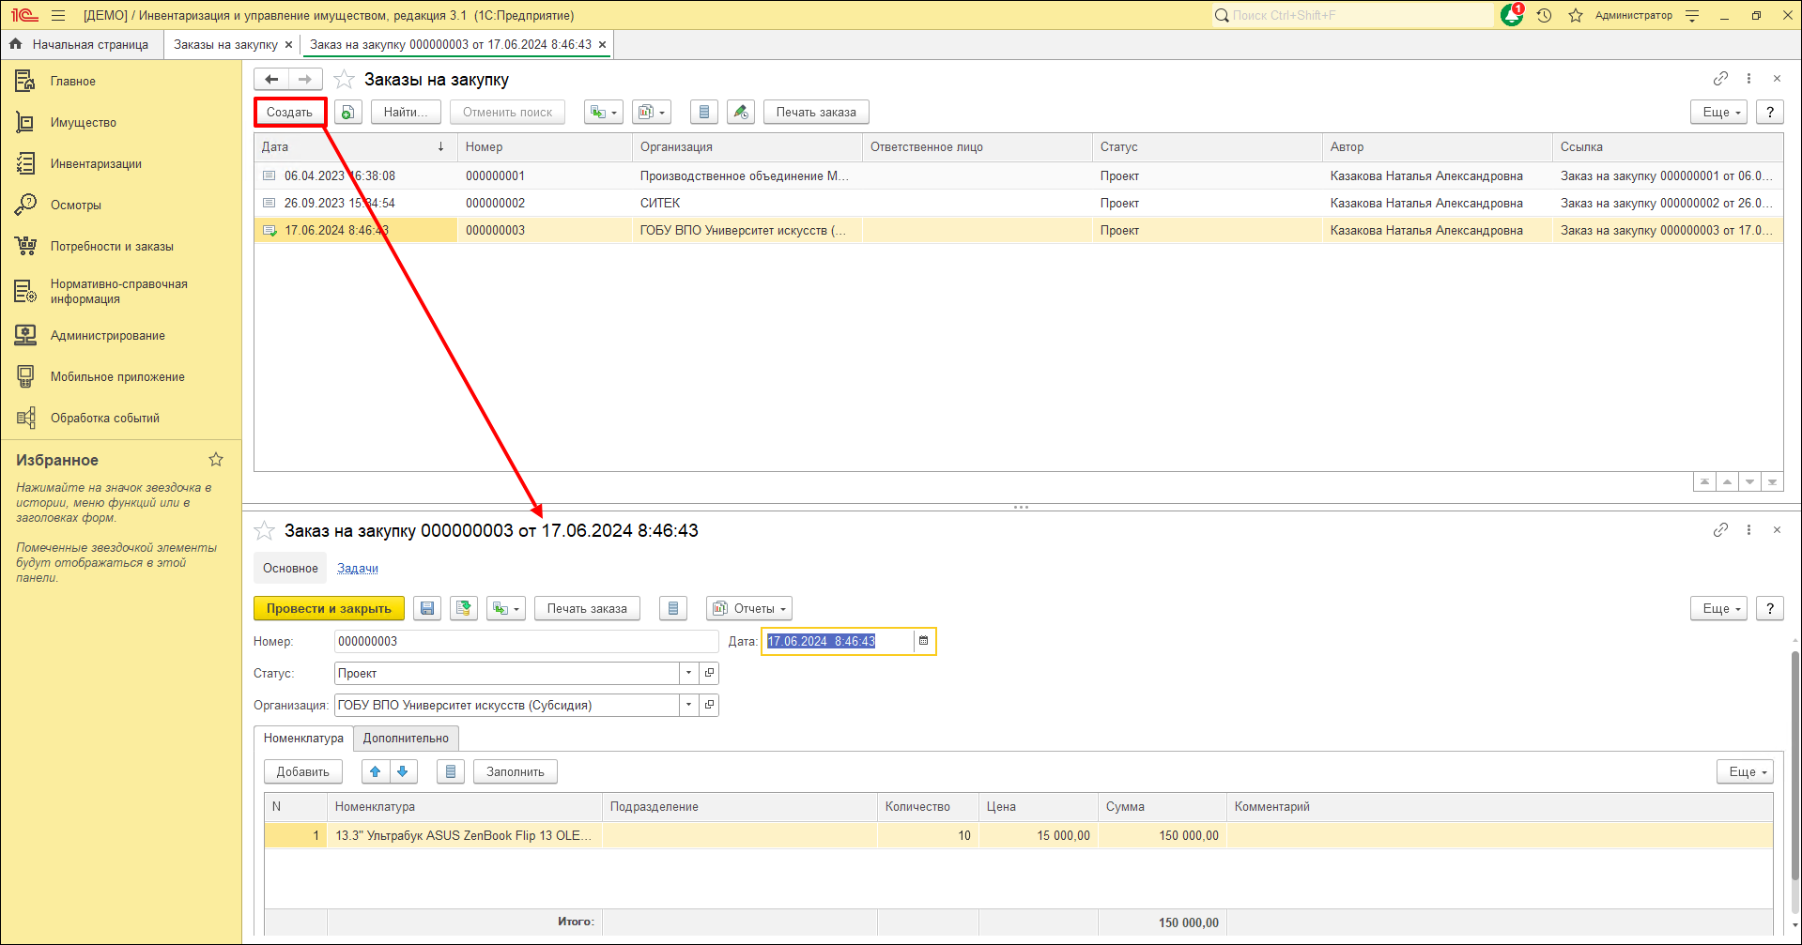Expand the Статус dropdown arrow

(689, 673)
